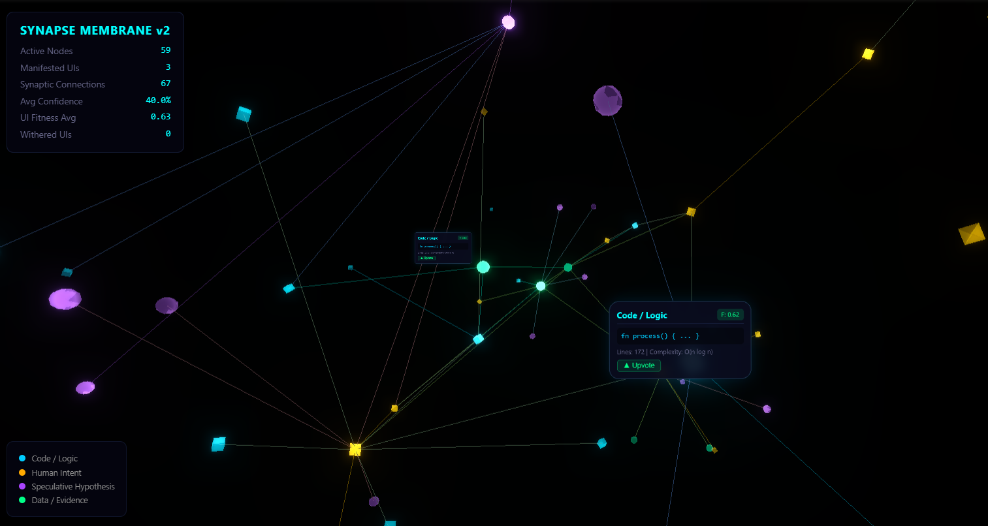Select the dark purple sphere below the yellow hub
This screenshot has height=526, width=988.
(374, 501)
